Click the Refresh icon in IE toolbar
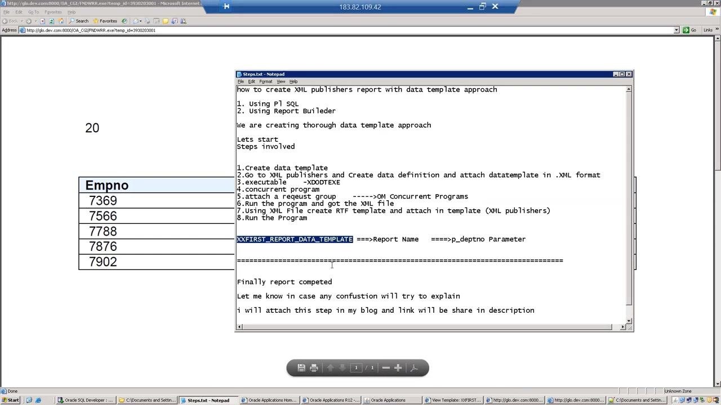The image size is (721, 405). tap(51, 21)
